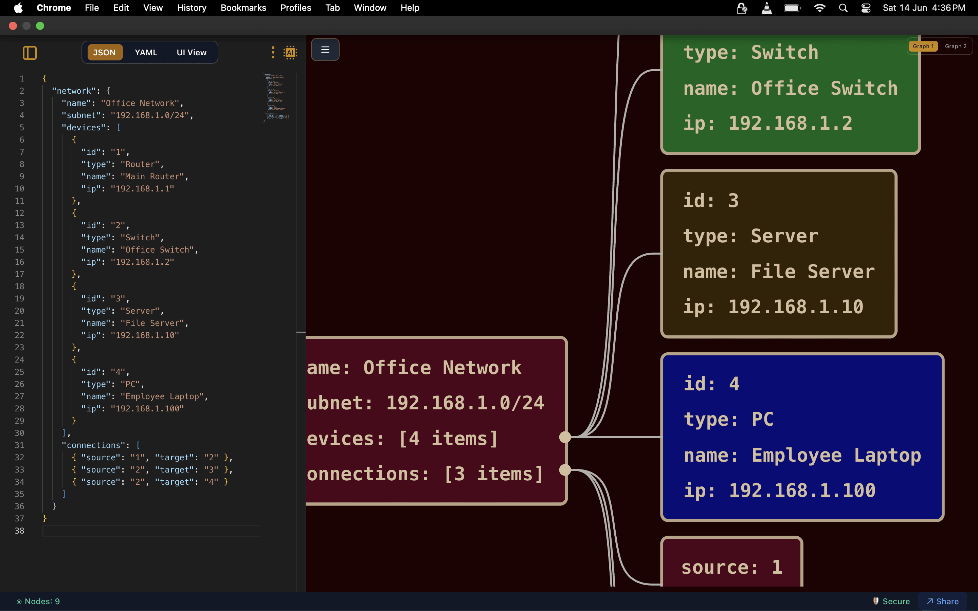The width and height of the screenshot is (978, 611).
Task: Click the Secure status indicator
Action: click(891, 601)
